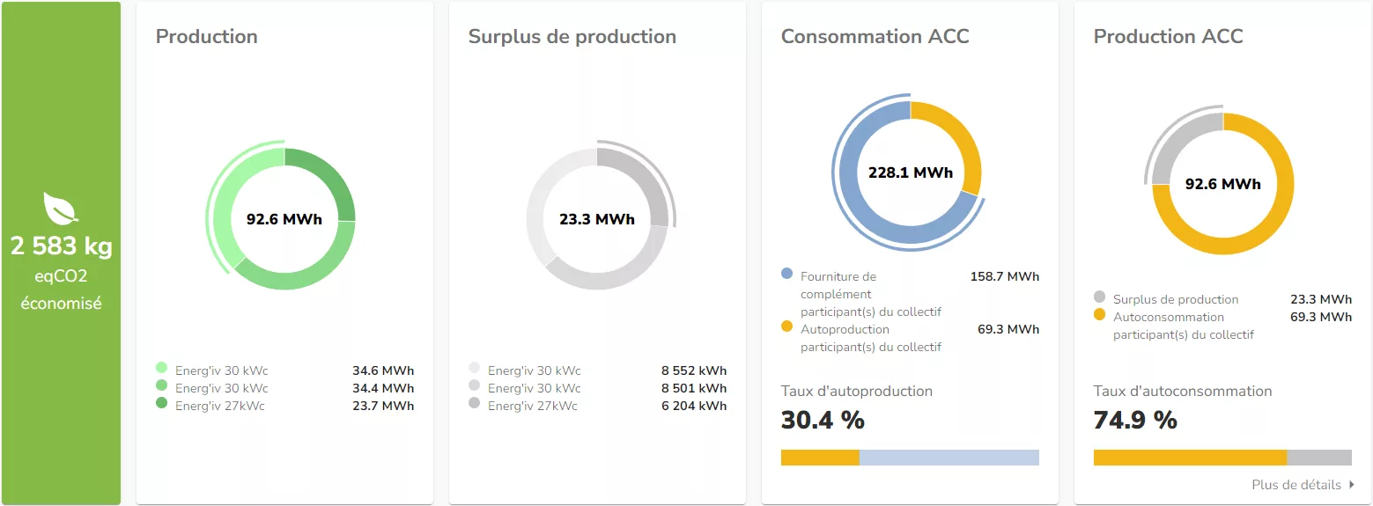Click the "Taux d'autoconsommation" progress bar
Viewport: 1373px width, 506px height.
pyautogui.click(x=1222, y=458)
